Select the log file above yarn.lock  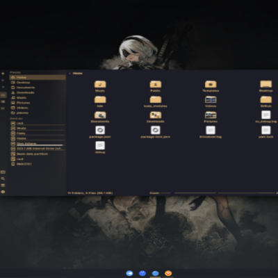pos(266,117)
